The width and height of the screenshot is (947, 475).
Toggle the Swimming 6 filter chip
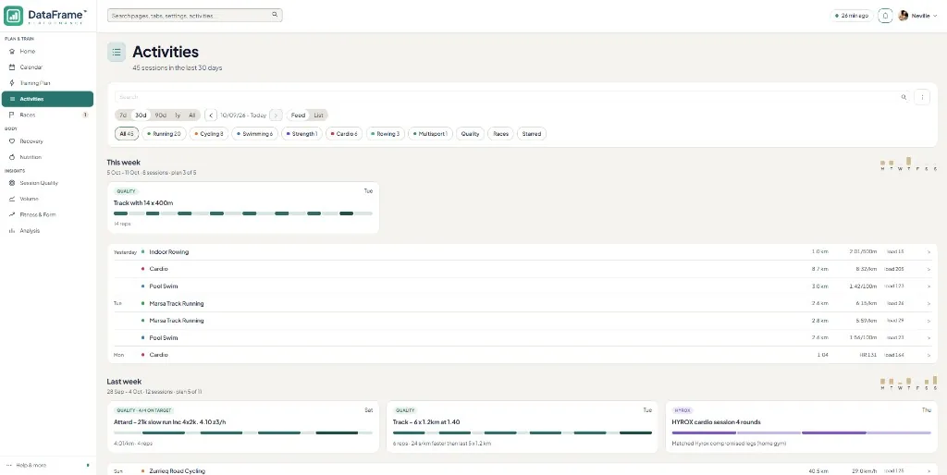tap(255, 134)
